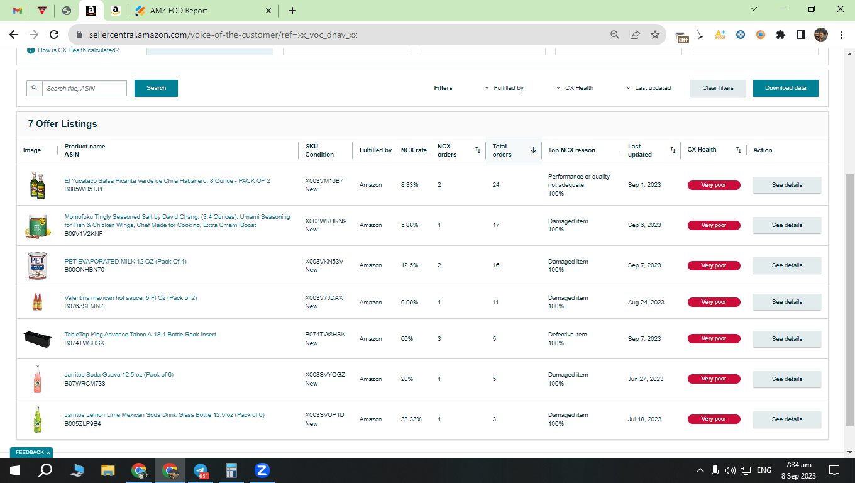Click the El Yucateco product thumbnail
The image size is (855, 483).
coord(37,186)
